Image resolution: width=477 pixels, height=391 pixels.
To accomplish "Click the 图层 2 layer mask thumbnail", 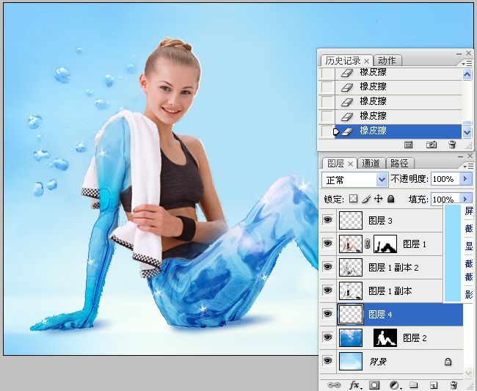I will click(385, 338).
